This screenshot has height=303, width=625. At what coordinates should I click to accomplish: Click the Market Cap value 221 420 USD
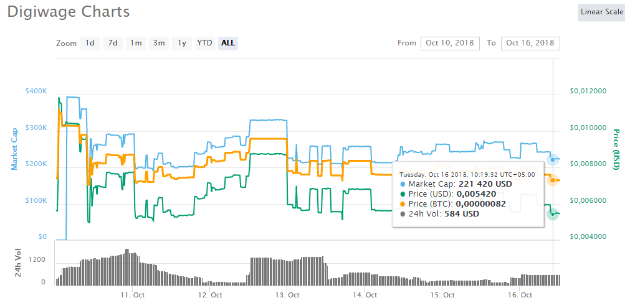click(x=485, y=184)
